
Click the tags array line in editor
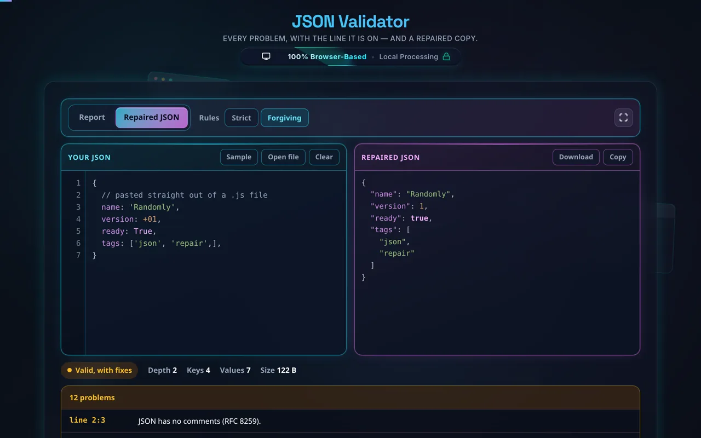(161, 243)
